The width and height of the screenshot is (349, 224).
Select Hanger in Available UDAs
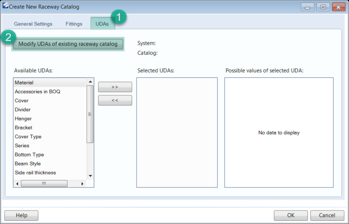click(x=50, y=119)
